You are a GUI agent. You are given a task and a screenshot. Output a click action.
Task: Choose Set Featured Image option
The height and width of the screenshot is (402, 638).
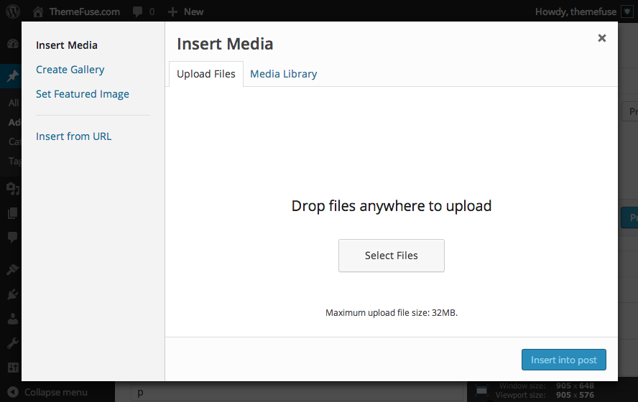pyautogui.click(x=83, y=94)
